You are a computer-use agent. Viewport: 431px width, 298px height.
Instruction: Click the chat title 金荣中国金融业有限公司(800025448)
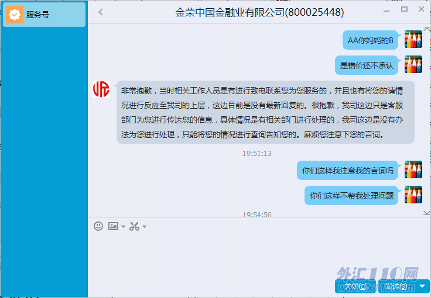[259, 12]
